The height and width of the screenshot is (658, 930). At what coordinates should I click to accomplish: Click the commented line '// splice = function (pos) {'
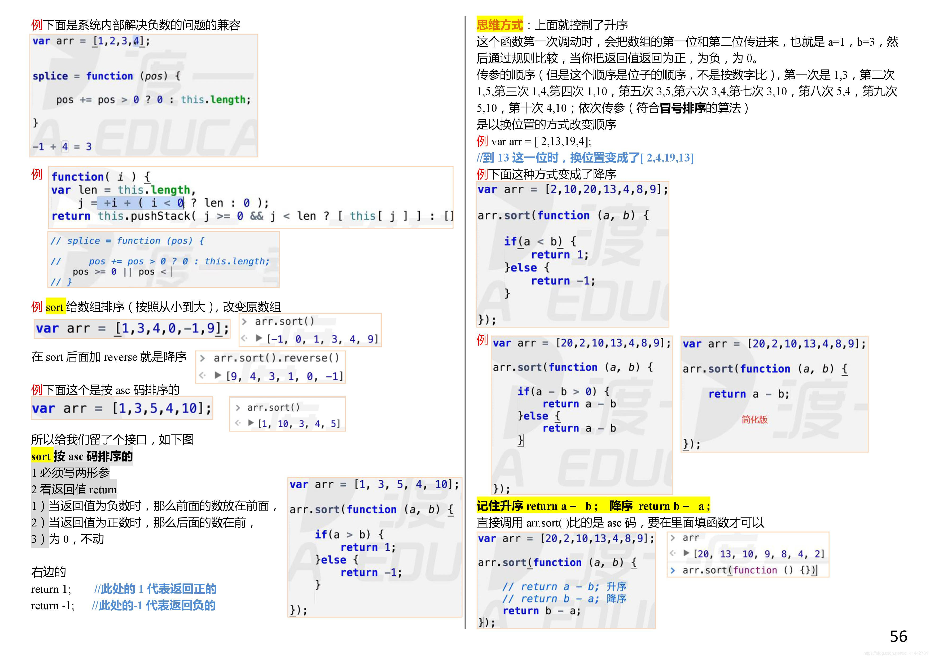(x=128, y=241)
